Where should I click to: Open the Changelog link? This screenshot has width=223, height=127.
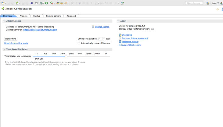click(x=127, y=35)
